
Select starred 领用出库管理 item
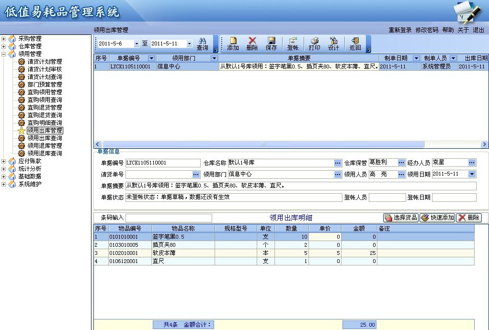pyautogui.click(x=45, y=131)
